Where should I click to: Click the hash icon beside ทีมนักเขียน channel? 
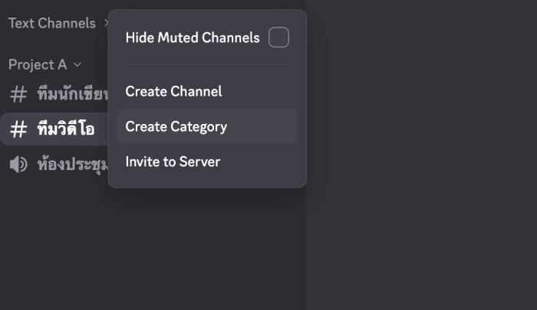pos(18,95)
